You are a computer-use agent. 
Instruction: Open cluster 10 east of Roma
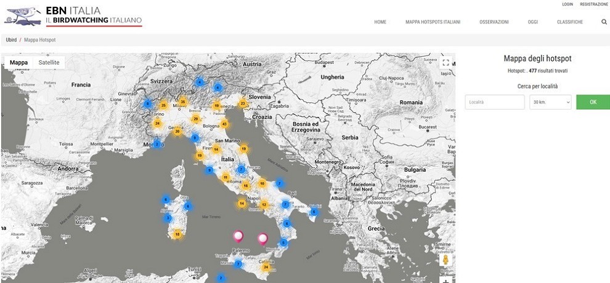point(262,183)
